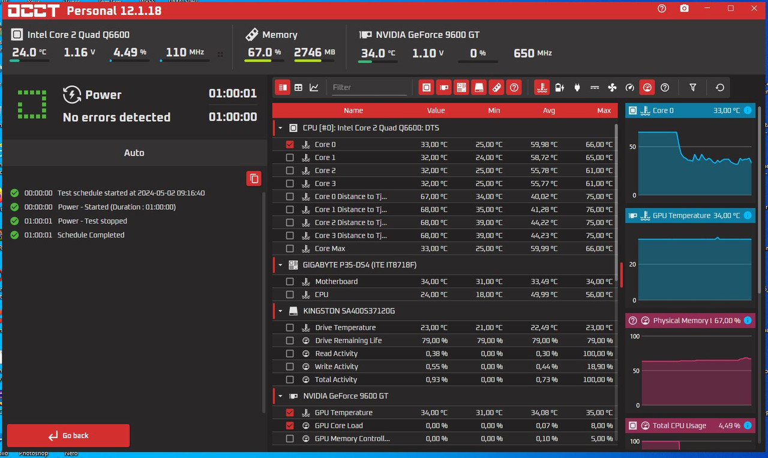Switch to the list view layout icon
The height and width of the screenshot is (458, 768).
tap(283, 88)
